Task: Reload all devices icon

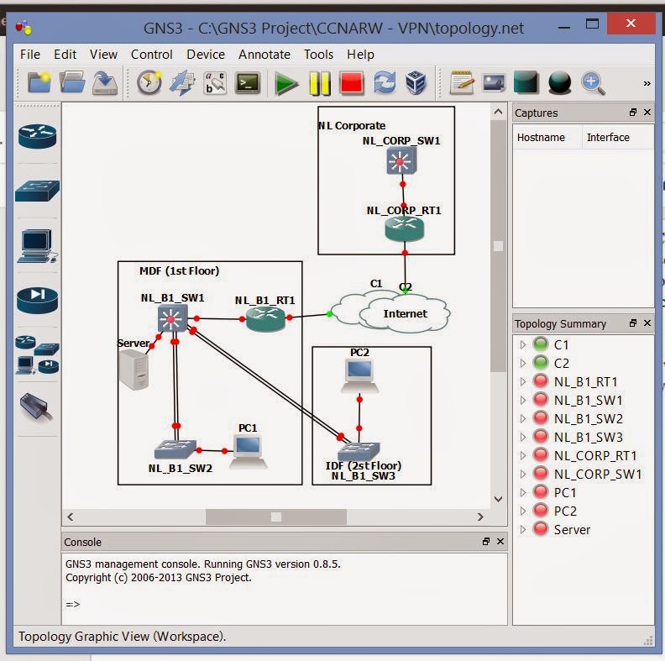Action: click(385, 83)
